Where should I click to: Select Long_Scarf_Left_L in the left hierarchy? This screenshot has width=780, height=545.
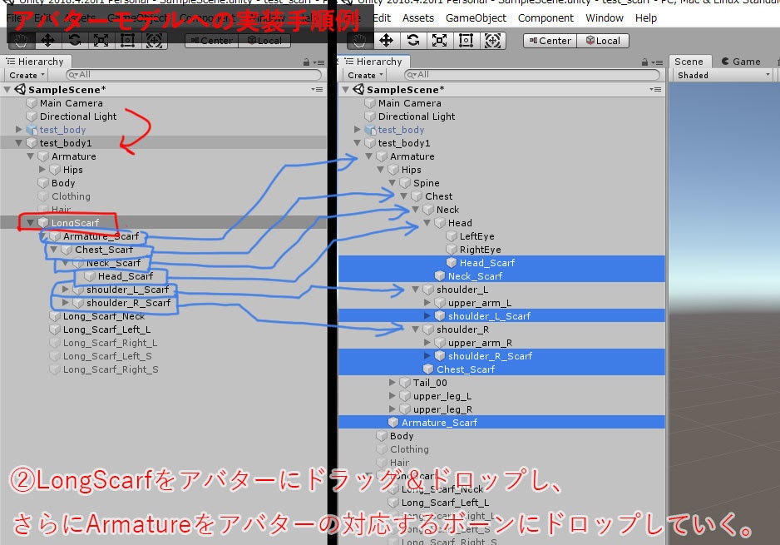click(163, 329)
